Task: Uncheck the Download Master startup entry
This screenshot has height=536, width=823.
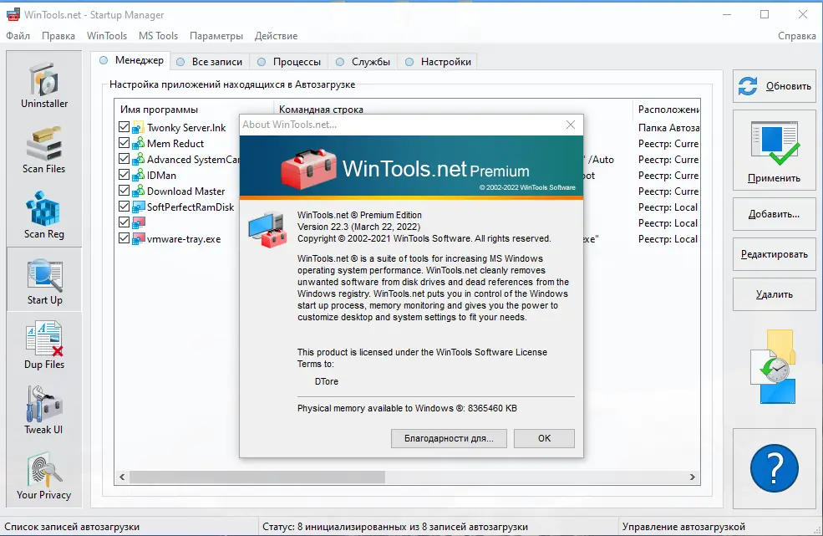Action: click(x=124, y=190)
